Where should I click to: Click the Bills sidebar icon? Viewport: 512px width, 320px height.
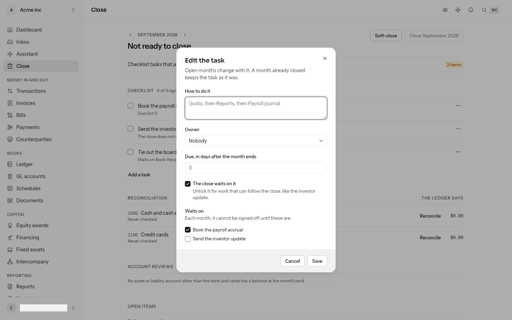point(10,115)
